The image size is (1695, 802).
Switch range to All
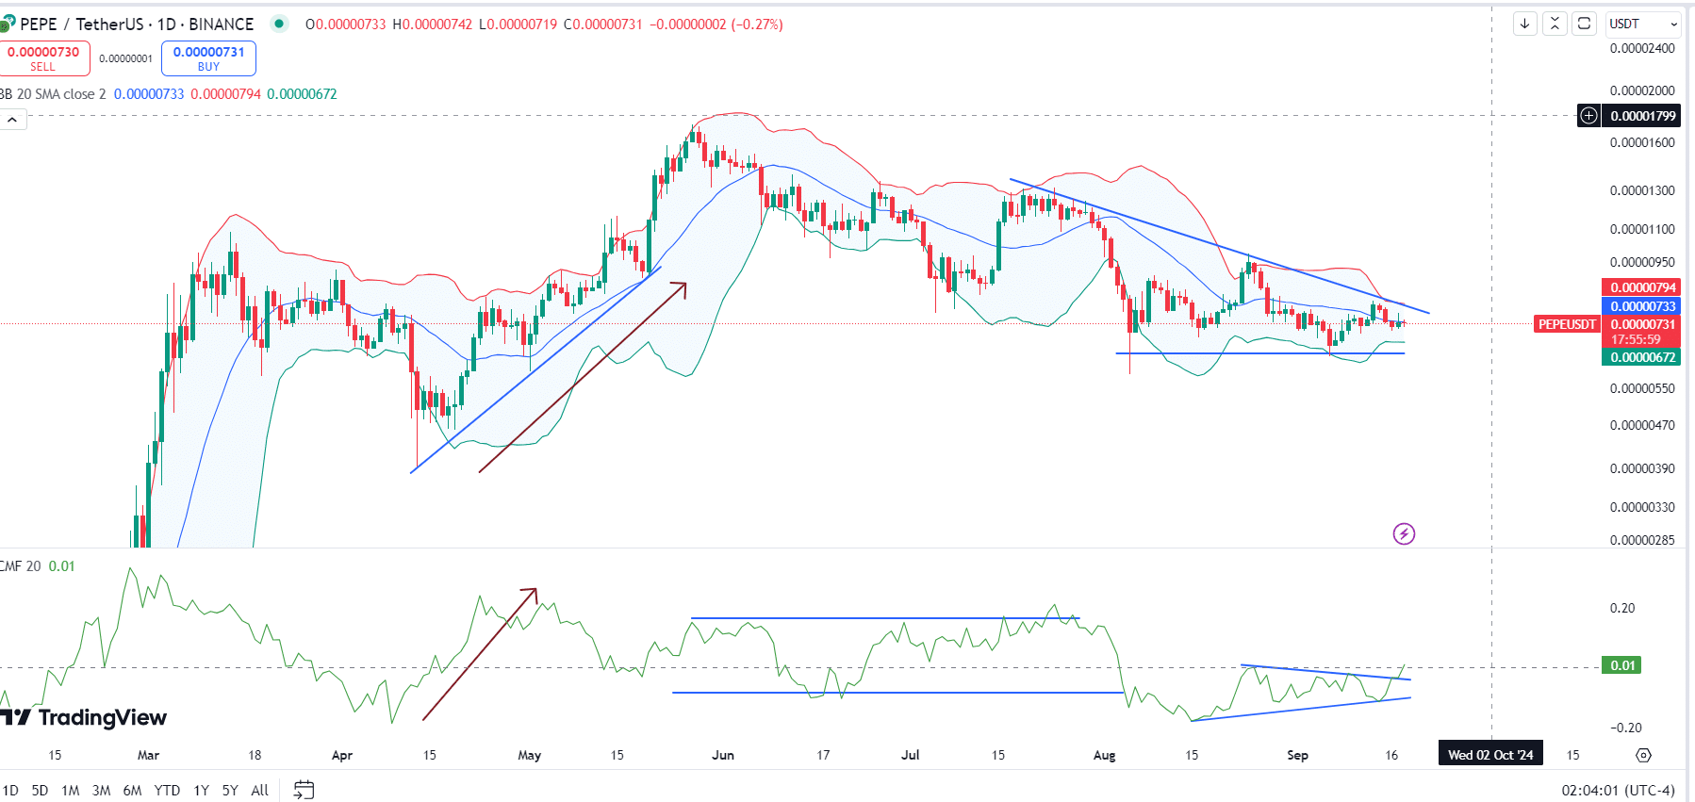[259, 790]
